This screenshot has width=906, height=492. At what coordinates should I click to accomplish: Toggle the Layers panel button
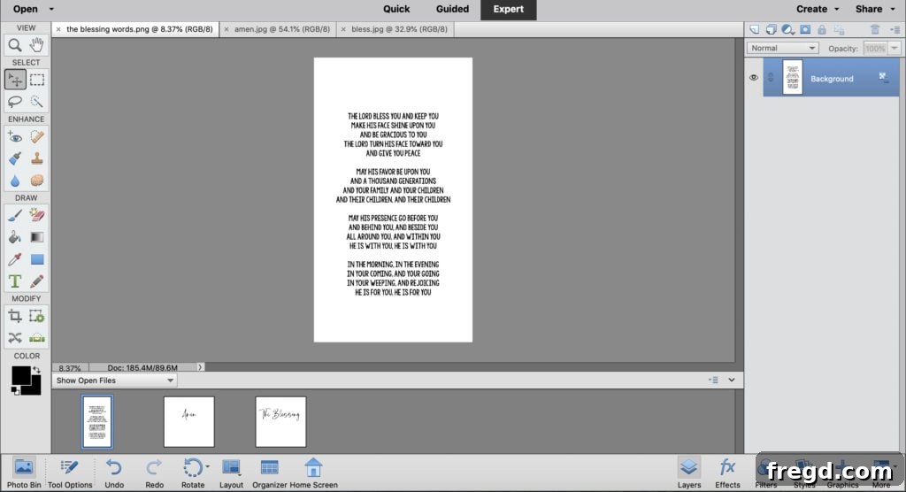(688, 473)
